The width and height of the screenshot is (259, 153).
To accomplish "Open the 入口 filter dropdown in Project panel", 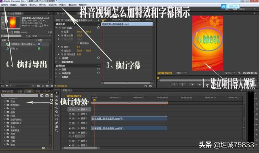I will click(41, 36).
